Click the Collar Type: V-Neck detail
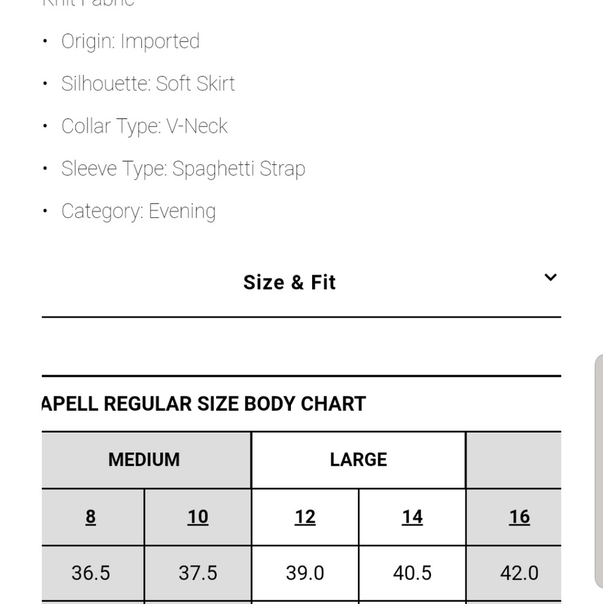The height and width of the screenshot is (604, 603). pyautogui.click(x=144, y=126)
